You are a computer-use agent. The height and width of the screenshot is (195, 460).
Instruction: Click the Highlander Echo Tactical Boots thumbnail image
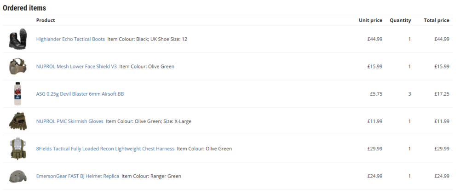click(18, 39)
